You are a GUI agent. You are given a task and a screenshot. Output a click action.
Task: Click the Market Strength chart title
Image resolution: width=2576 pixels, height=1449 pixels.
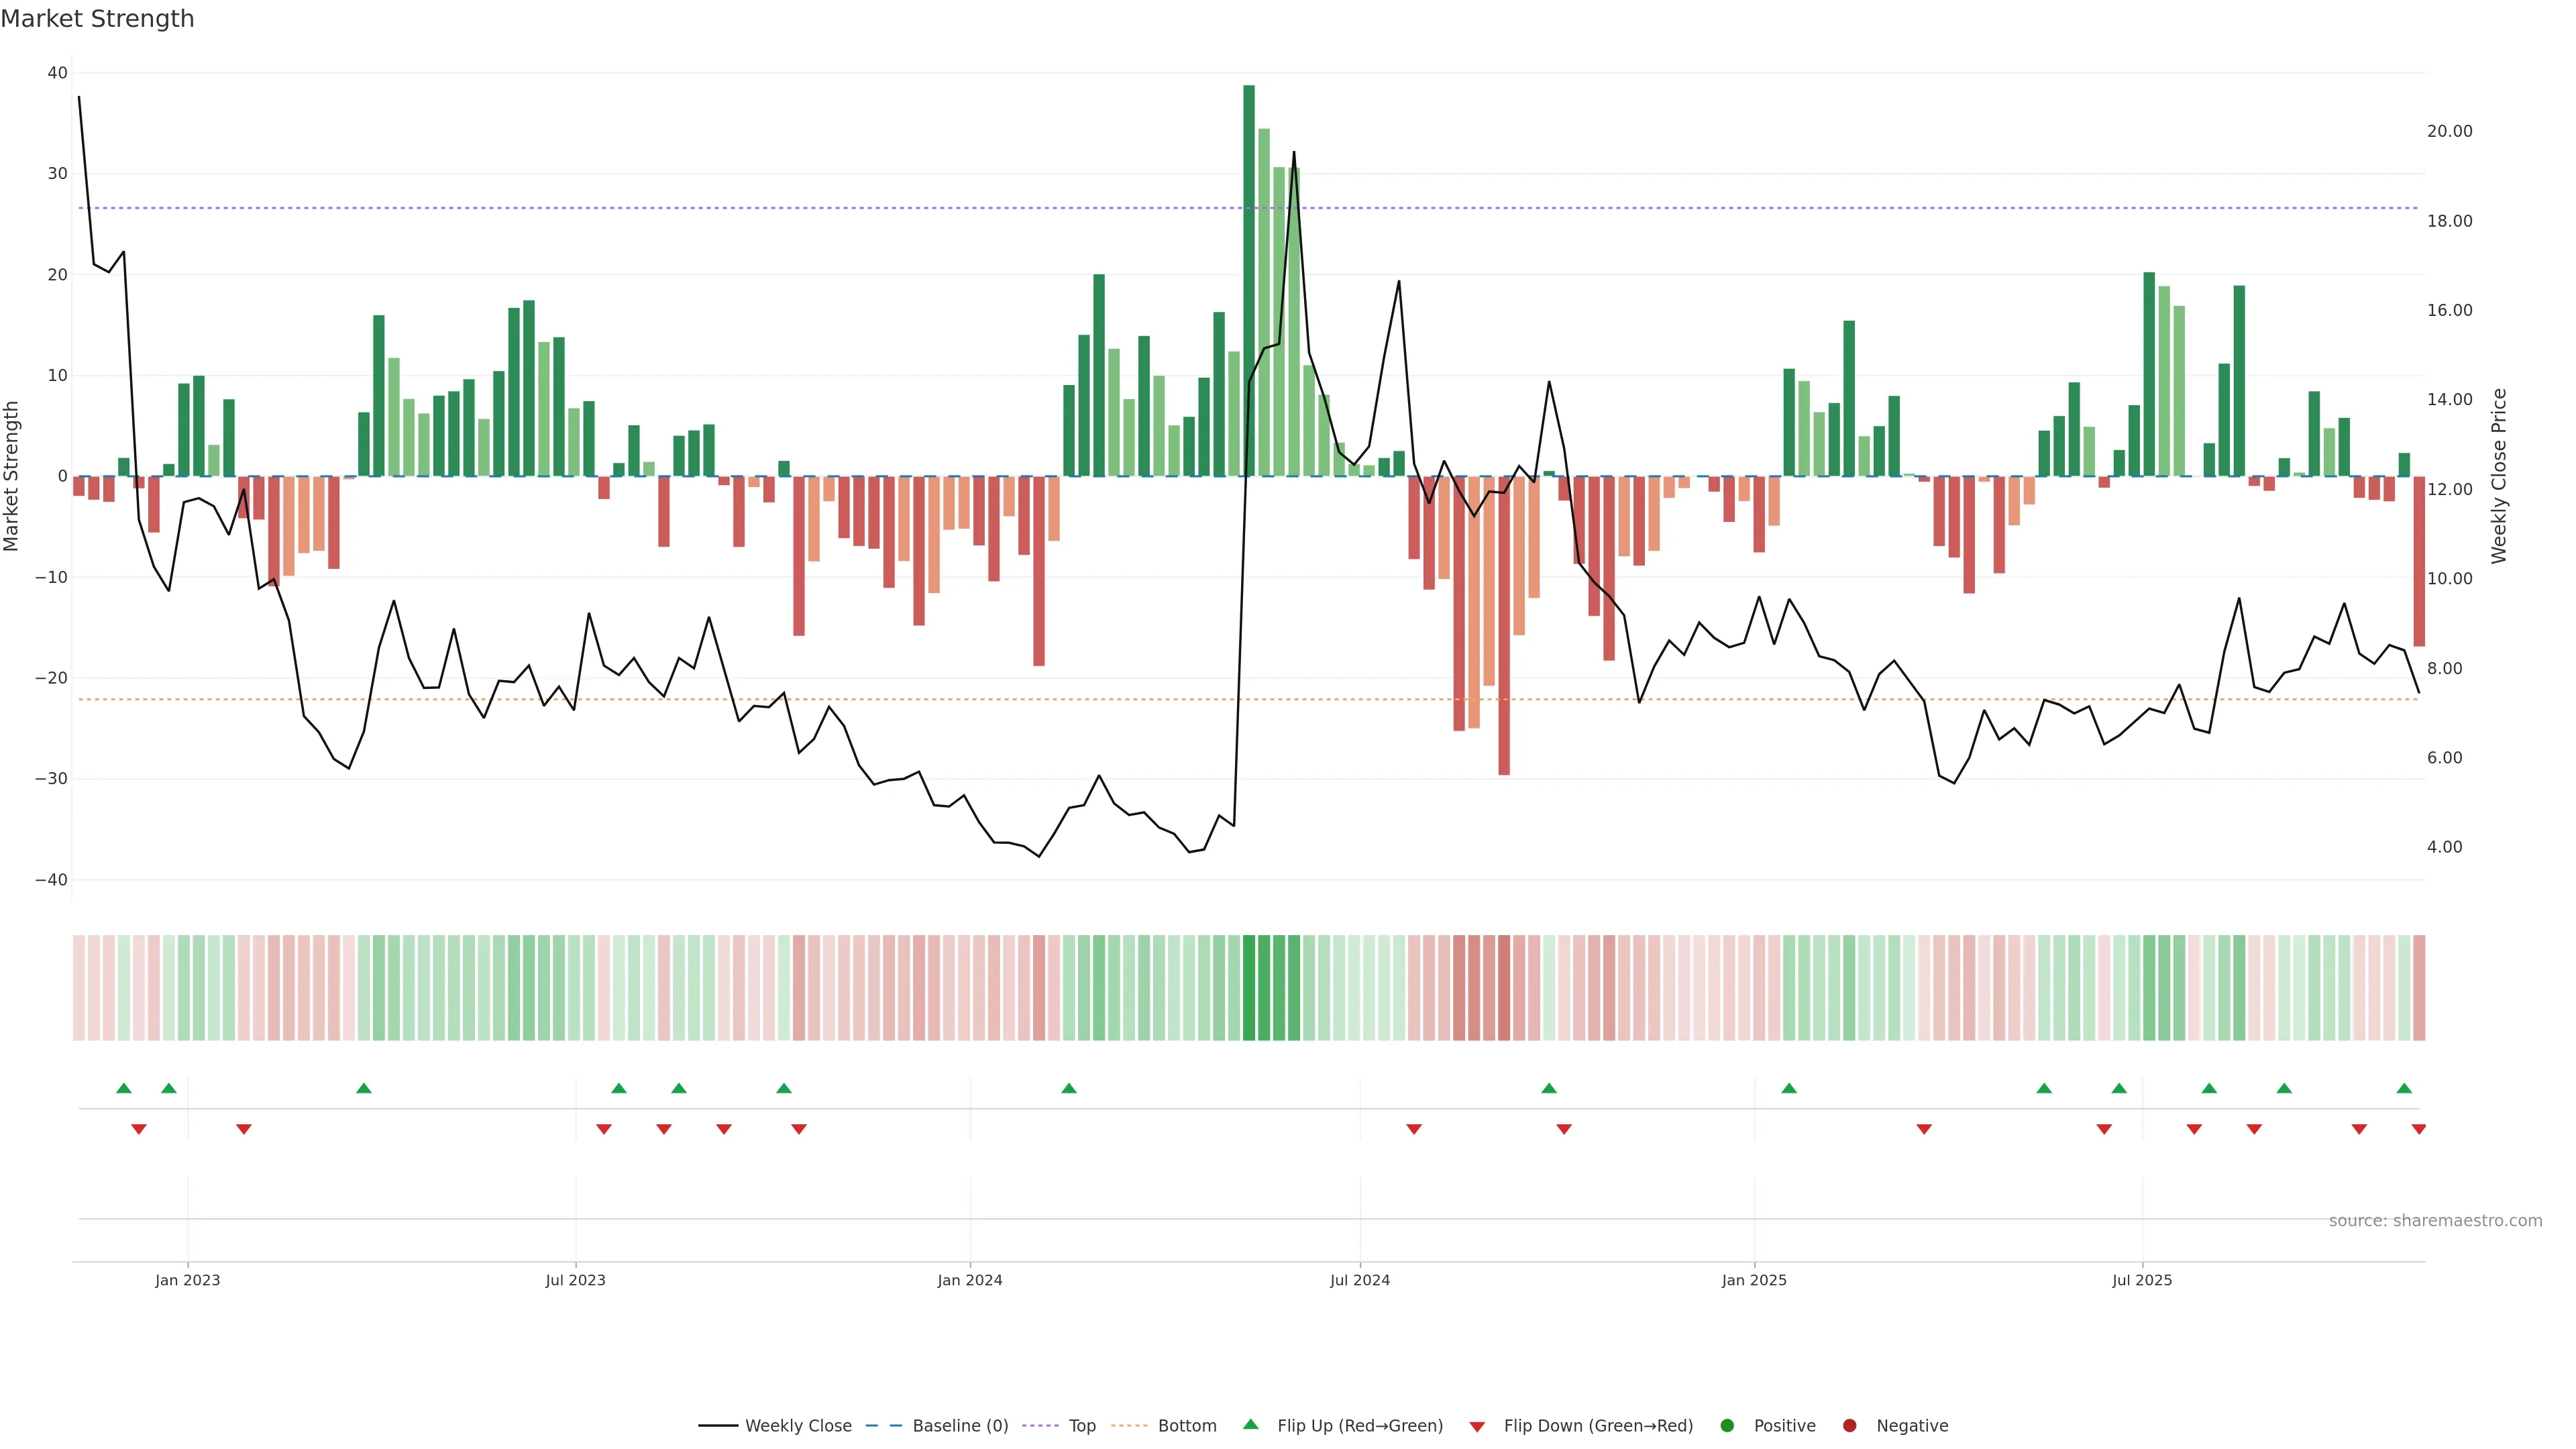point(97,19)
